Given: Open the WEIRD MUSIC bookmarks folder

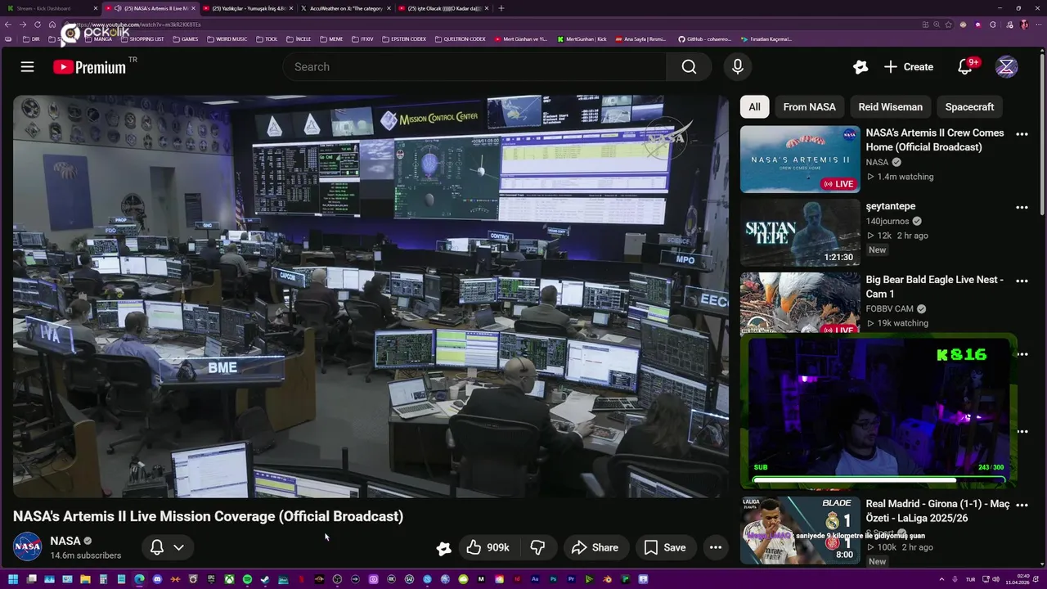Looking at the screenshot, I should (228, 38).
